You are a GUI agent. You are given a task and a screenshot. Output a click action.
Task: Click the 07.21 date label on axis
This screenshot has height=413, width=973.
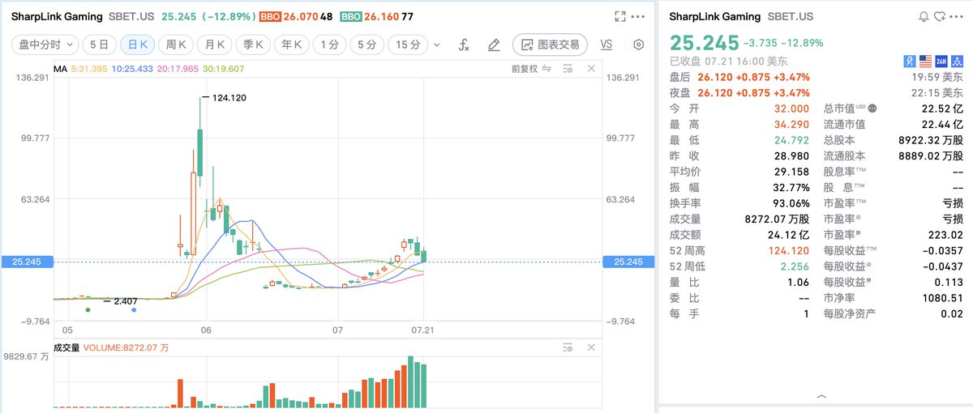(422, 330)
